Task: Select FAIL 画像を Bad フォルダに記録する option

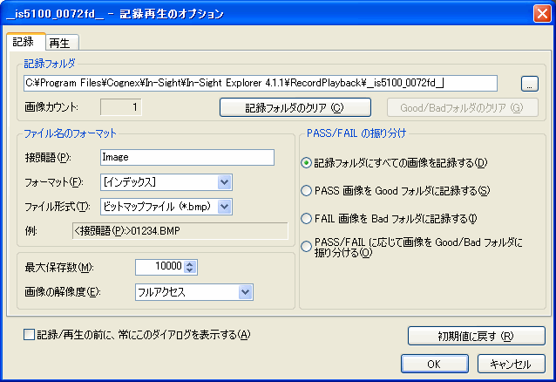Action: pyautogui.click(x=306, y=218)
